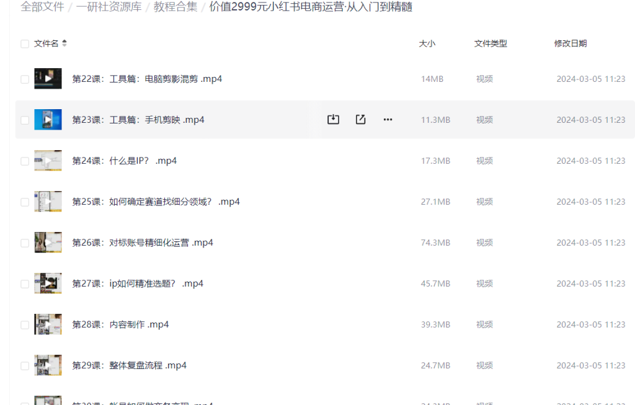Play thumbnail of 第26课 对标账号精细化运营
This screenshot has width=635, height=405.
click(48, 243)
